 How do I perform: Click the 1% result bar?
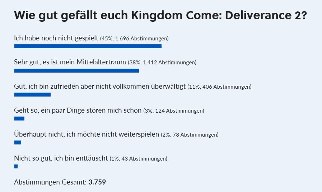[x=16, y=167]
